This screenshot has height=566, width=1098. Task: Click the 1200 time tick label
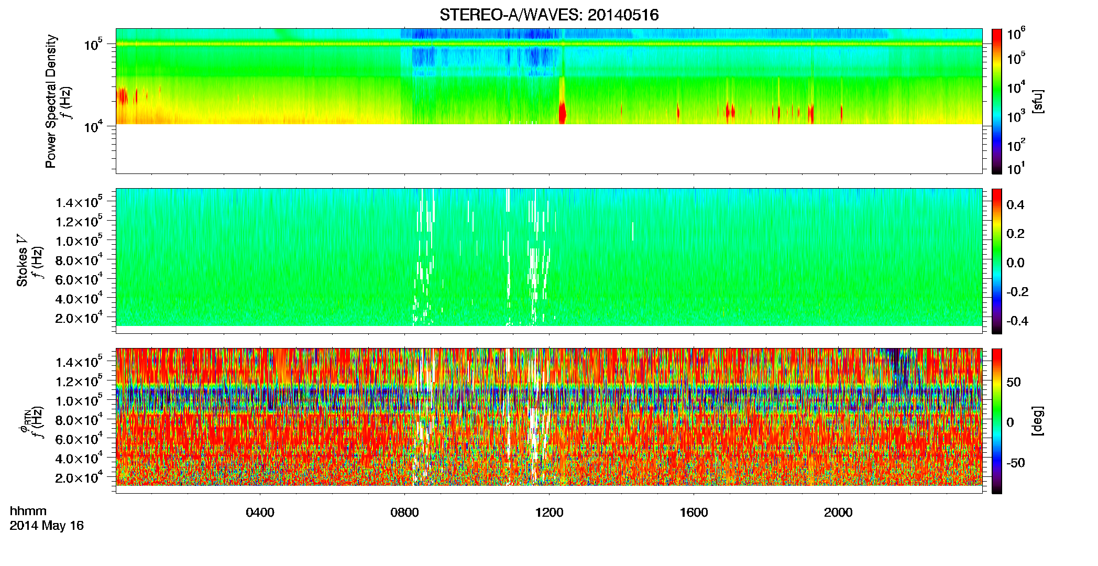(x=549, y=513)
